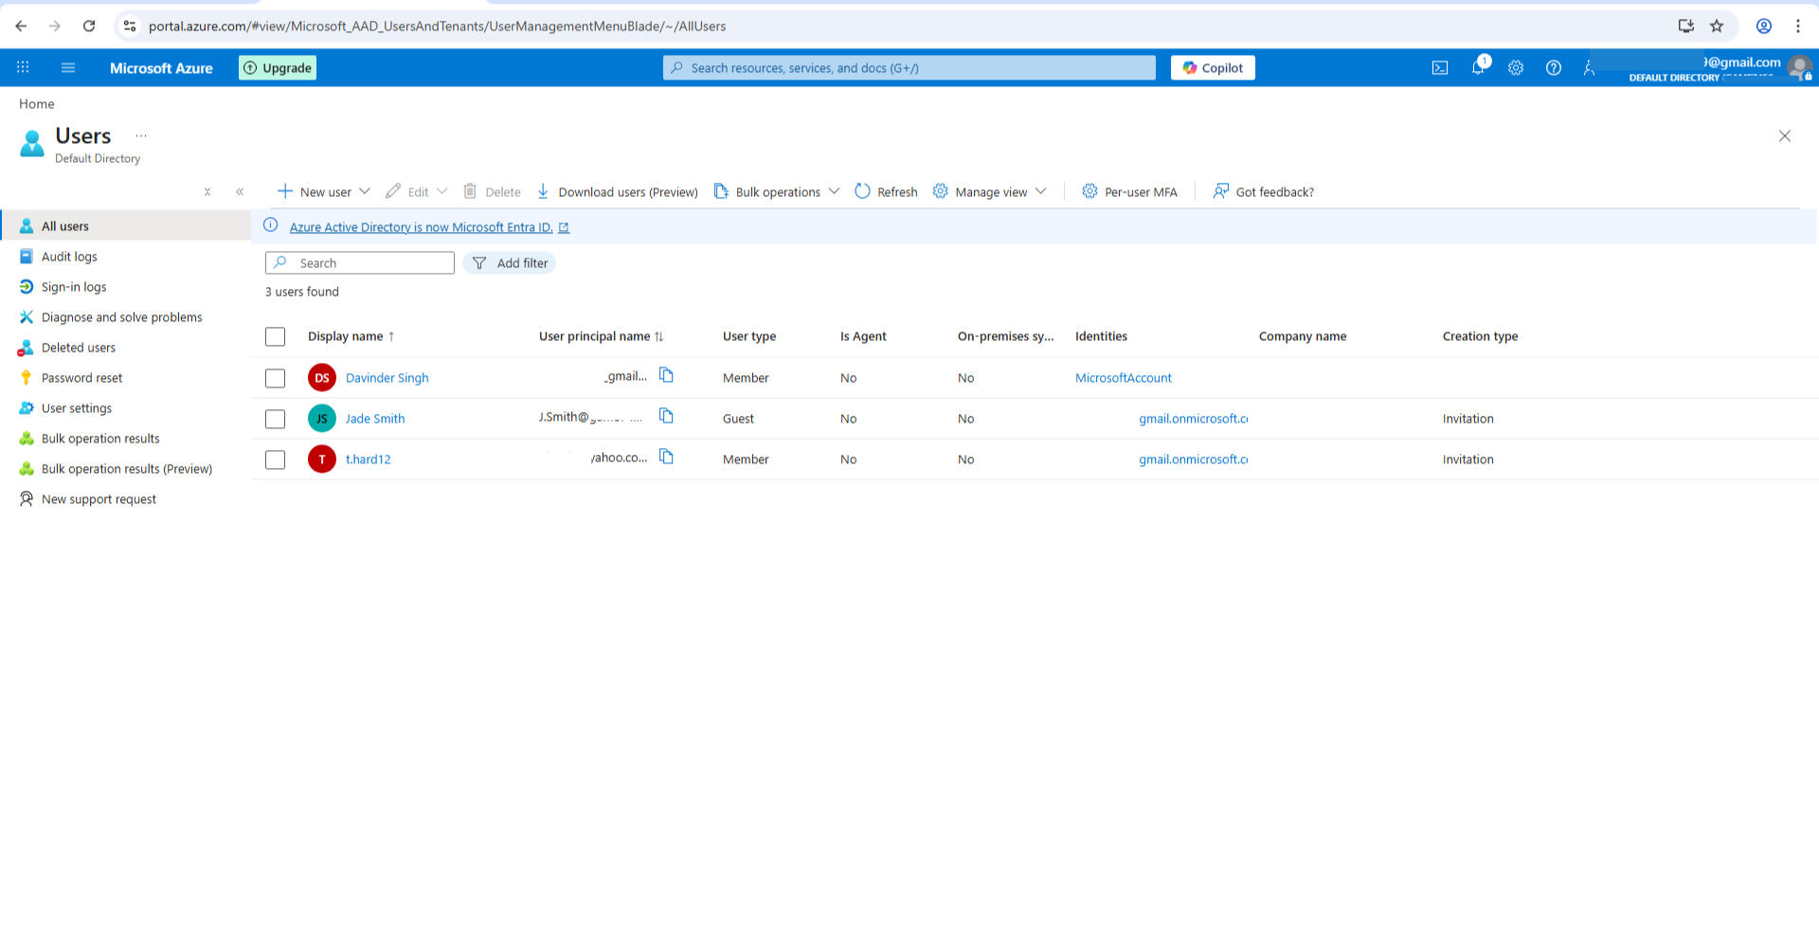
Task: Open the apps waffle grid icon
Action: tap(23, 67)
